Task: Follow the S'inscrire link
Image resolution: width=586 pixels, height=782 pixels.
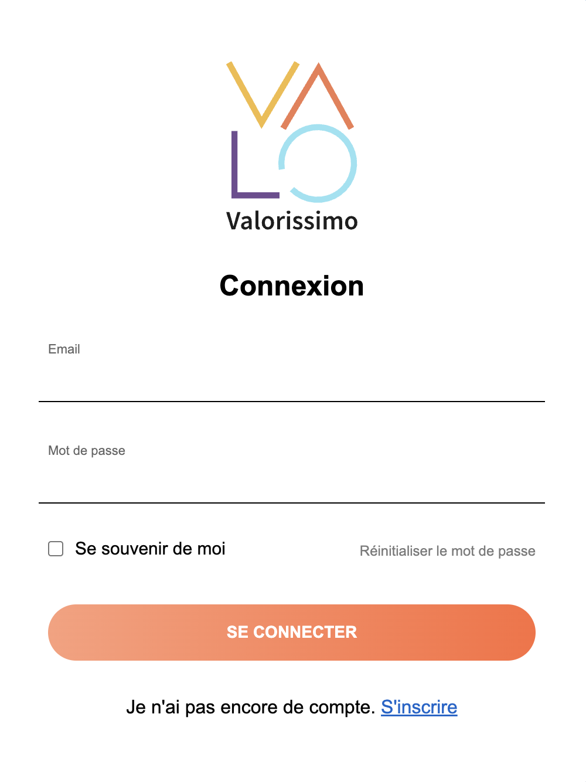Action: 419,707
